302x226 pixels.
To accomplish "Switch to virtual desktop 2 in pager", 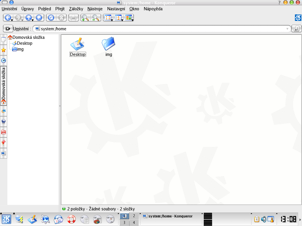I will (x=134, y=216).
